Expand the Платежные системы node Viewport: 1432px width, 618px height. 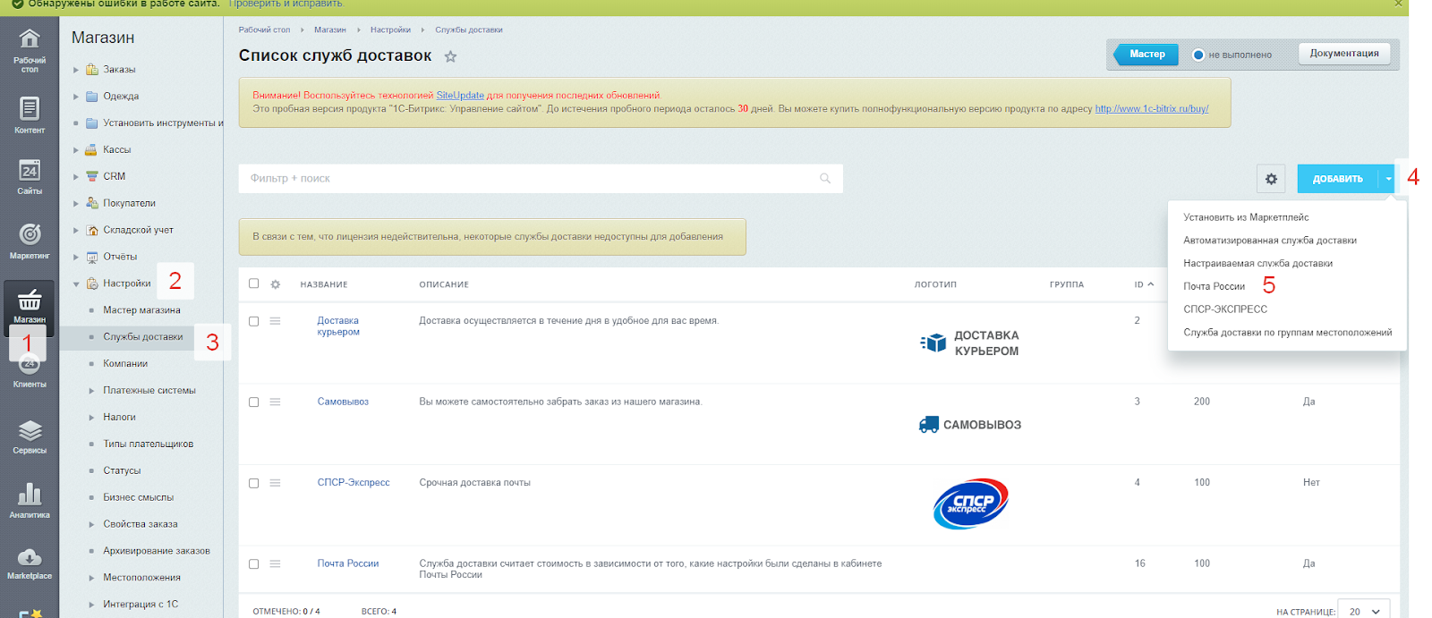[x=91, y=391]
